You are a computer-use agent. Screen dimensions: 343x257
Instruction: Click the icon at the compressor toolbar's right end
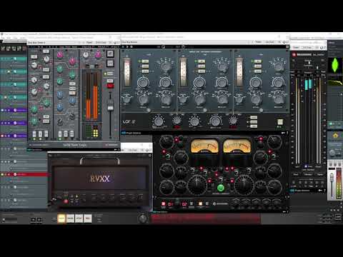(x=287, y=47)
